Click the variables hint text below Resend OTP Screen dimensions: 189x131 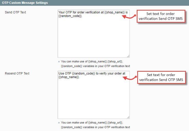point(95,125)
